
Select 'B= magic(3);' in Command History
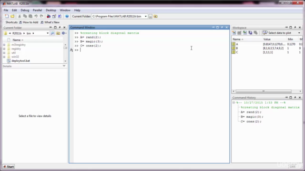[252, 117]
